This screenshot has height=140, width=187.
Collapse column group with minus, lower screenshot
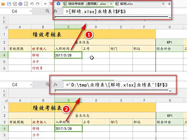point(170,91)
